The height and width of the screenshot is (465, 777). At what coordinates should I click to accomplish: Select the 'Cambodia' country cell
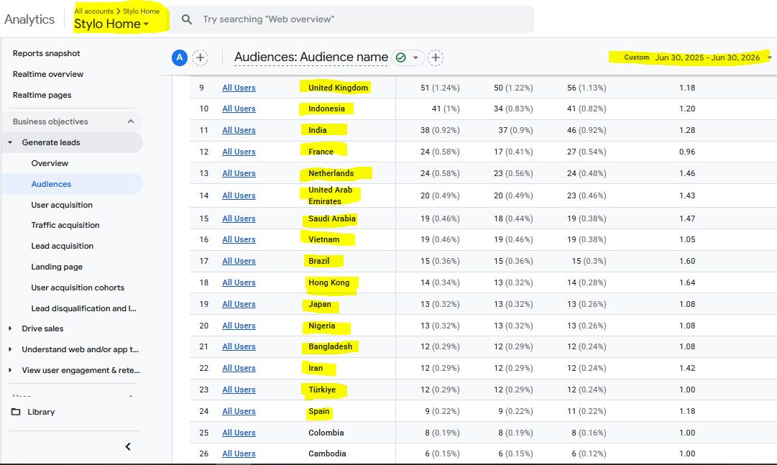327,454
